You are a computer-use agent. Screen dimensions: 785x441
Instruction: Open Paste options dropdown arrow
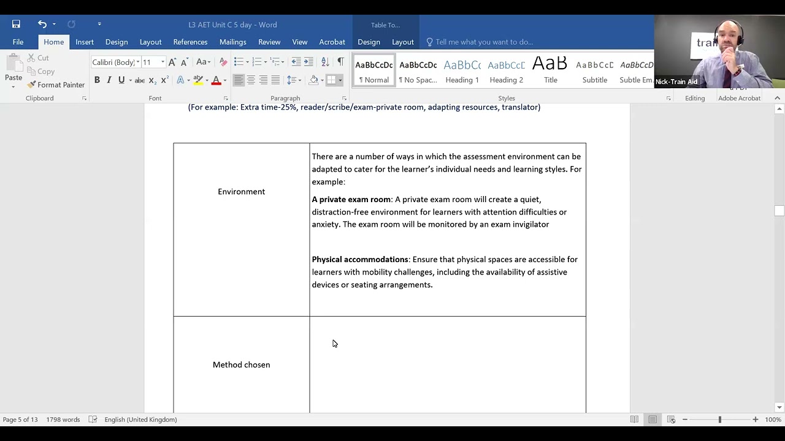point(13,86)
